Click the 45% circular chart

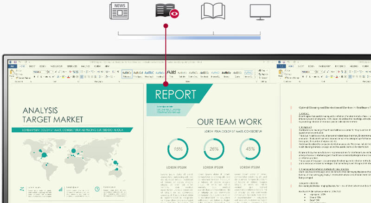pos(250,149)
